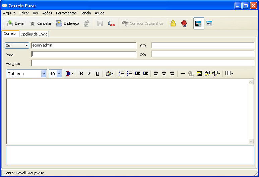
Task: Open the insert table dropdown
Action: coord(229,74)
